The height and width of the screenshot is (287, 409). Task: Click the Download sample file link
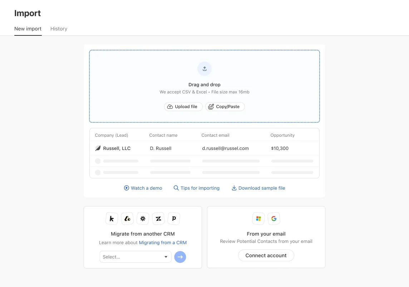(x=258, y=188)
